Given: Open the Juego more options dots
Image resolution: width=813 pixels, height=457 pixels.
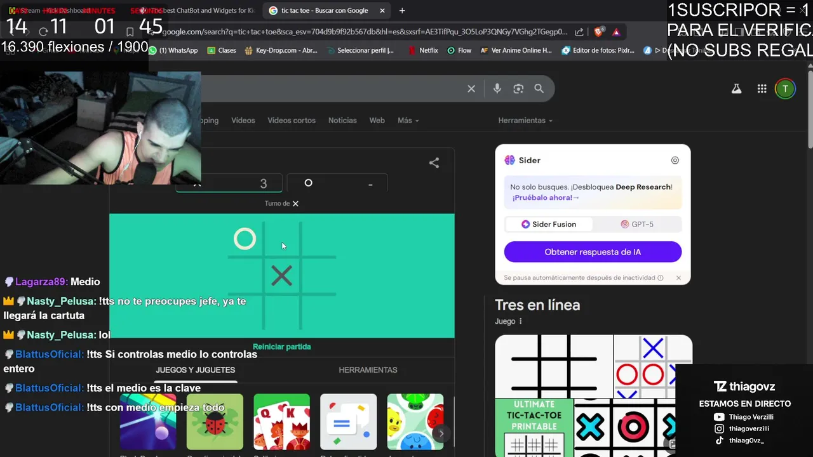Looking at the screenshot, I should coord(520,321).
